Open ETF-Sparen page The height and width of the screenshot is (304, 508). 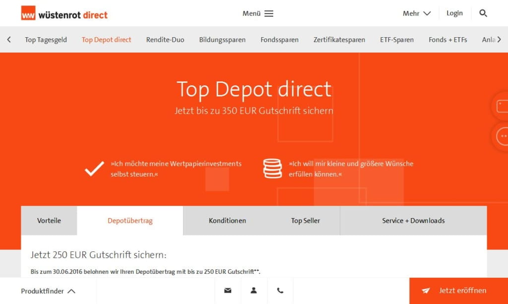tap(397, 40)
